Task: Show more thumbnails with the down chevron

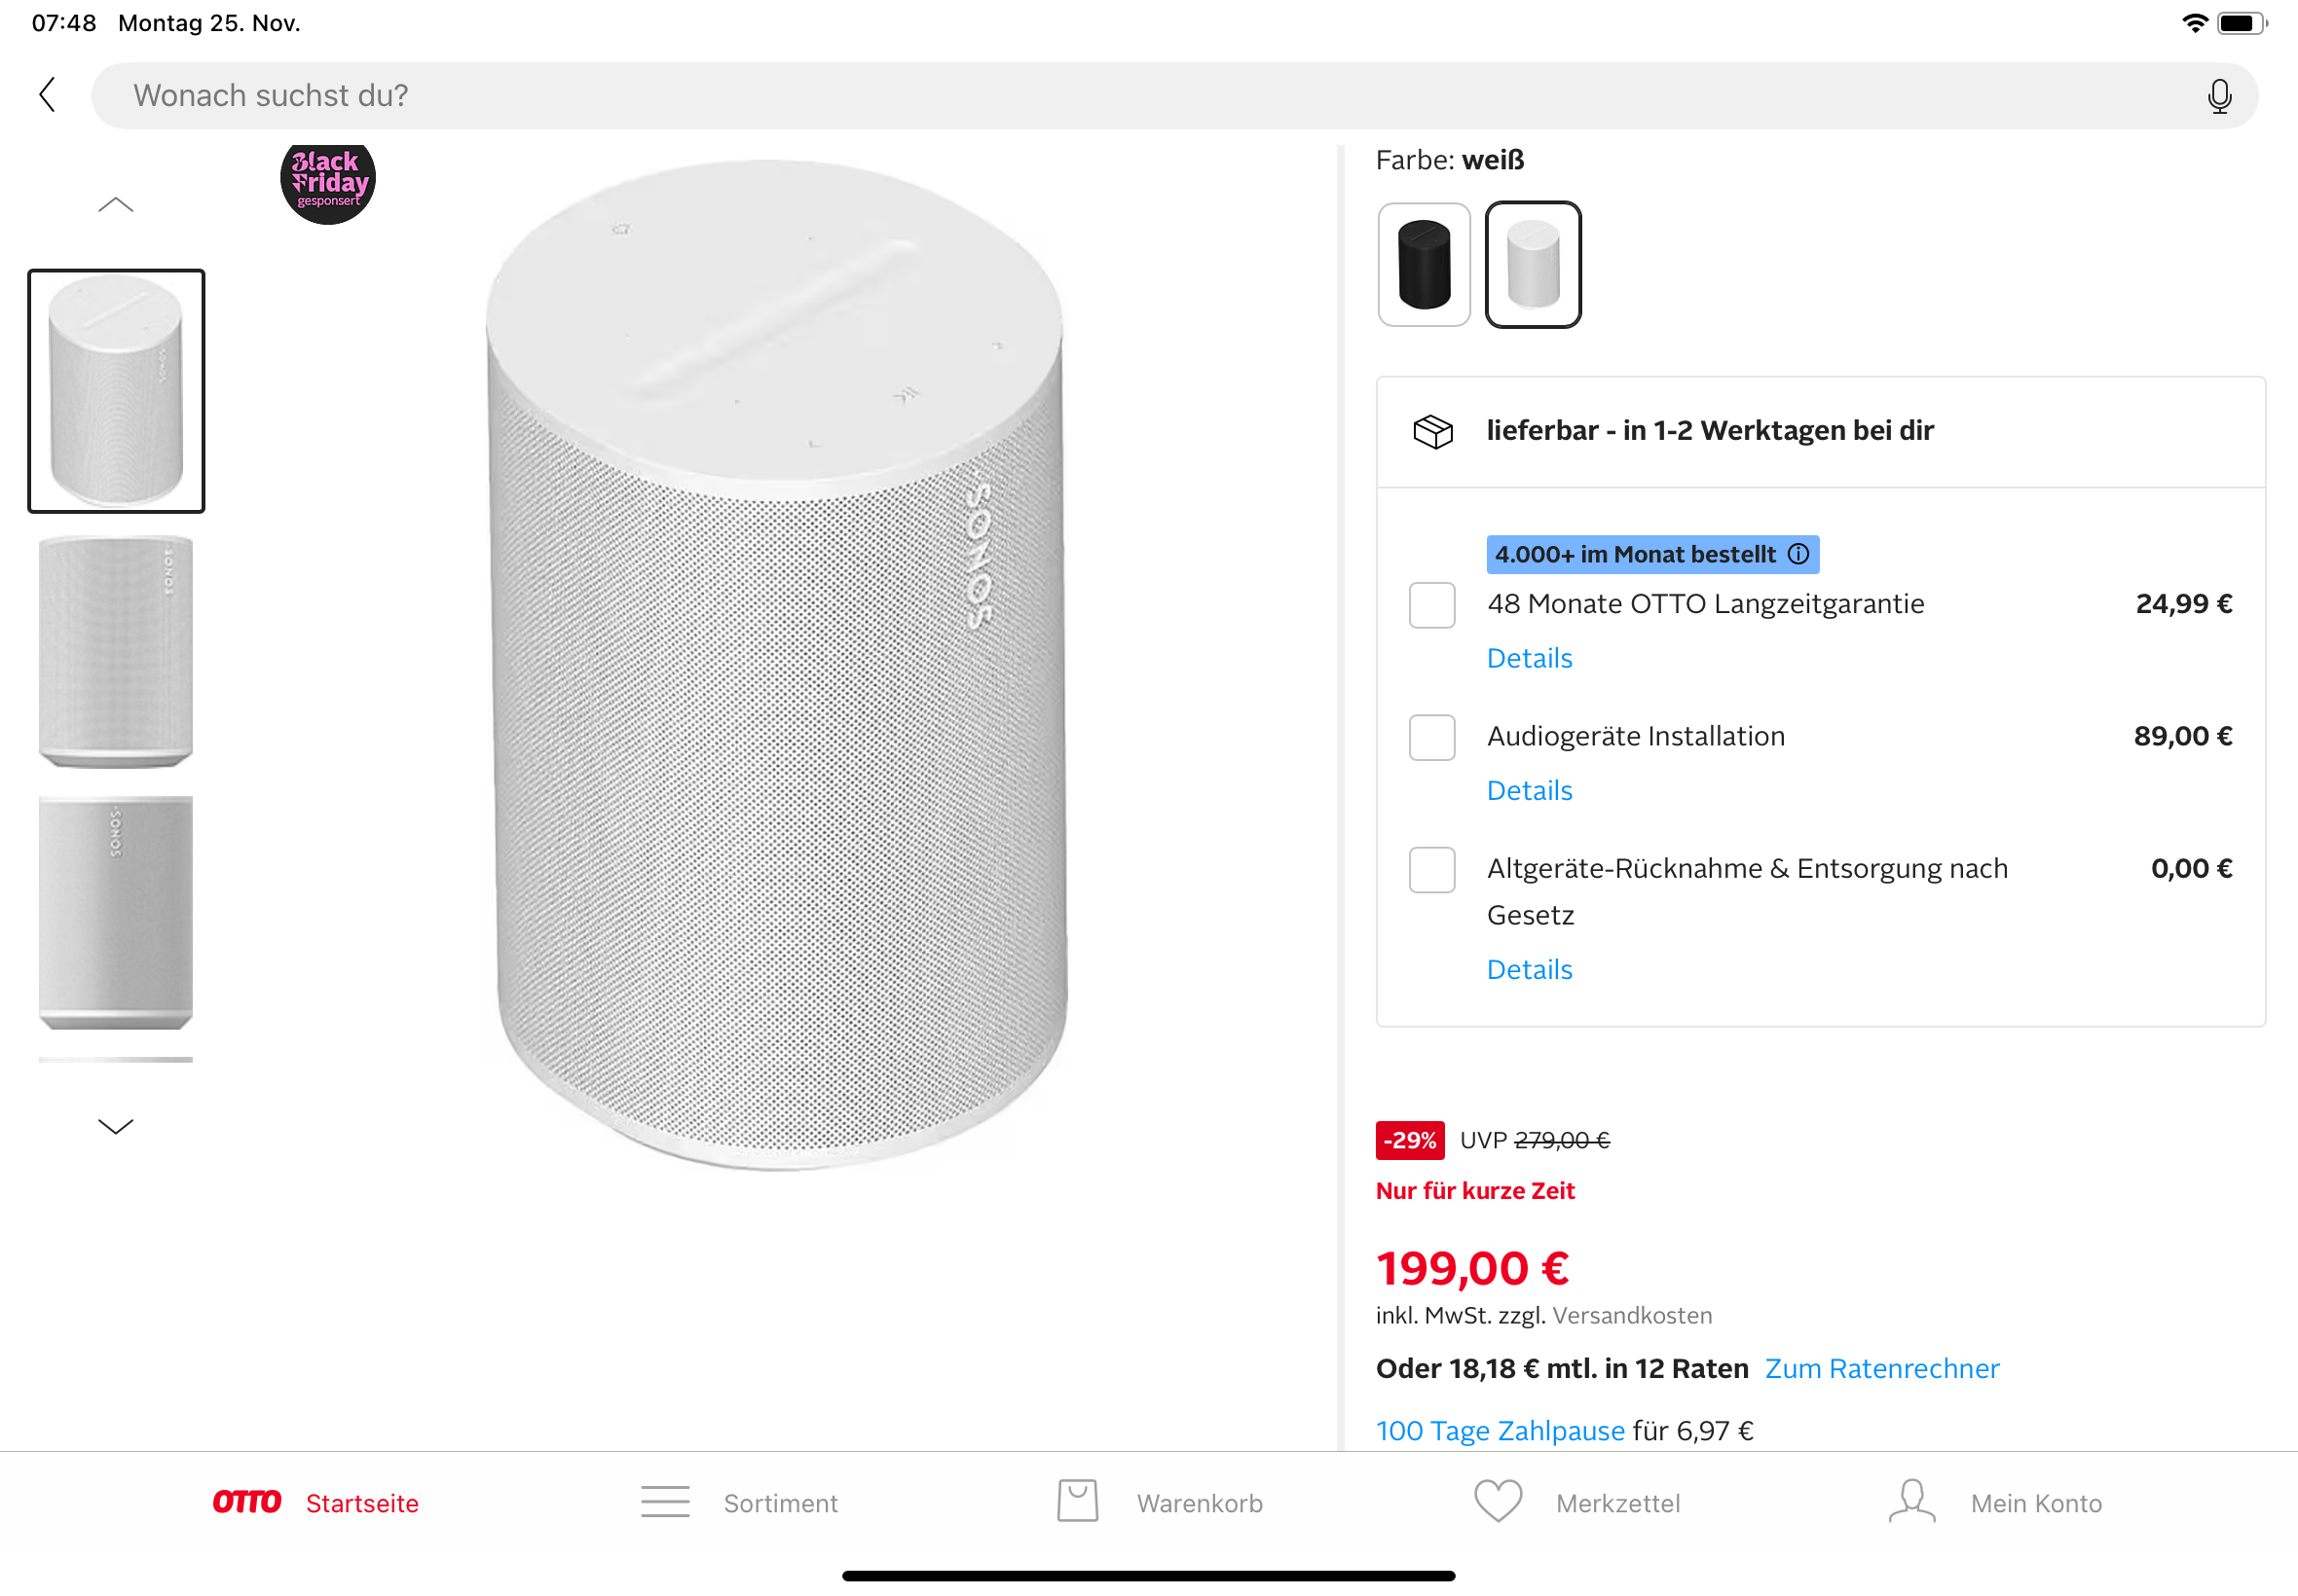Action: coord(116,1127)
